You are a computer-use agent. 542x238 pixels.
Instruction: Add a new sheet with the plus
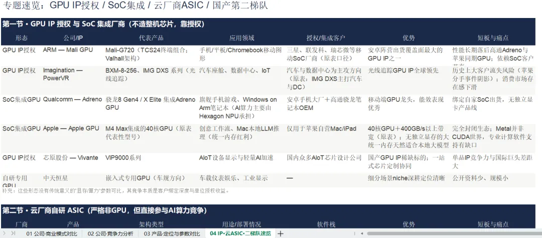click(281, 233)
